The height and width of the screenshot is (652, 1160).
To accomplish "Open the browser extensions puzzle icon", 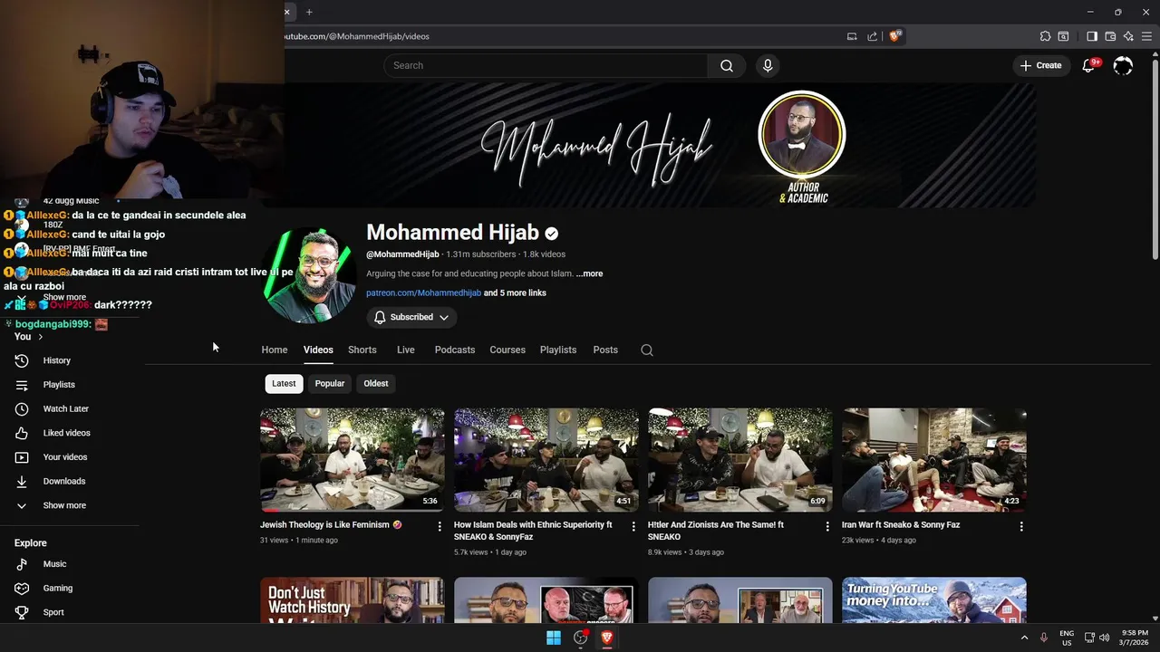I will pyautogui.click(x=1046, y=36).
